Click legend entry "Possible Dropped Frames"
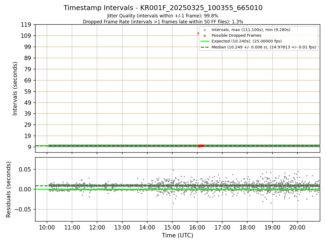This screenshot has height=245, width=326. pyautogui.click(x=236, y=35)
